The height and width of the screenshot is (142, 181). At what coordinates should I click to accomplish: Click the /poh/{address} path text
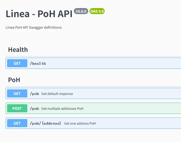pyautogui.click(x=45, y=123)
